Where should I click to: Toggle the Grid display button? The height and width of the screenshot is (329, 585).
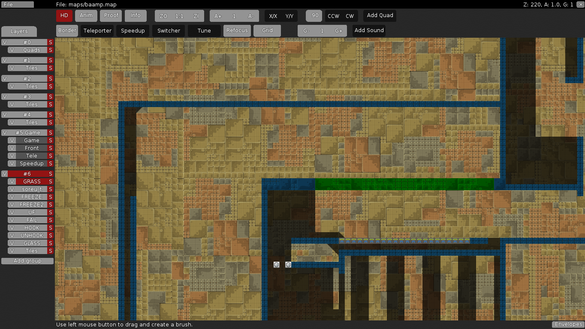click(x=267, y=31)
